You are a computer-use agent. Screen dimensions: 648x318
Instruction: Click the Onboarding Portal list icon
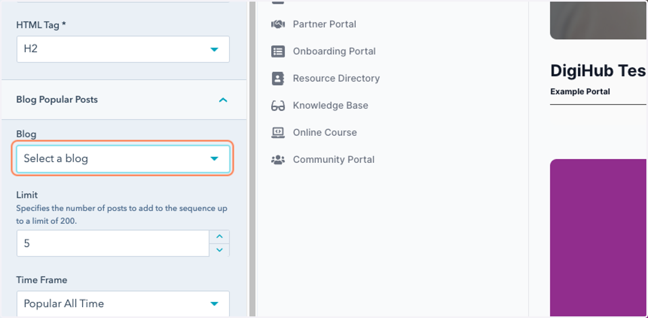tap(278, 51)
